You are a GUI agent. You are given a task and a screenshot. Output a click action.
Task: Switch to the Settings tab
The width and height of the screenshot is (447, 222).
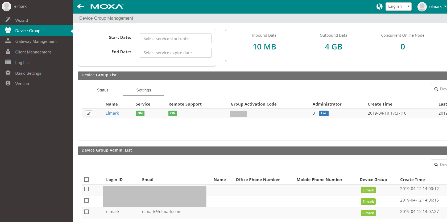(144, 90)
